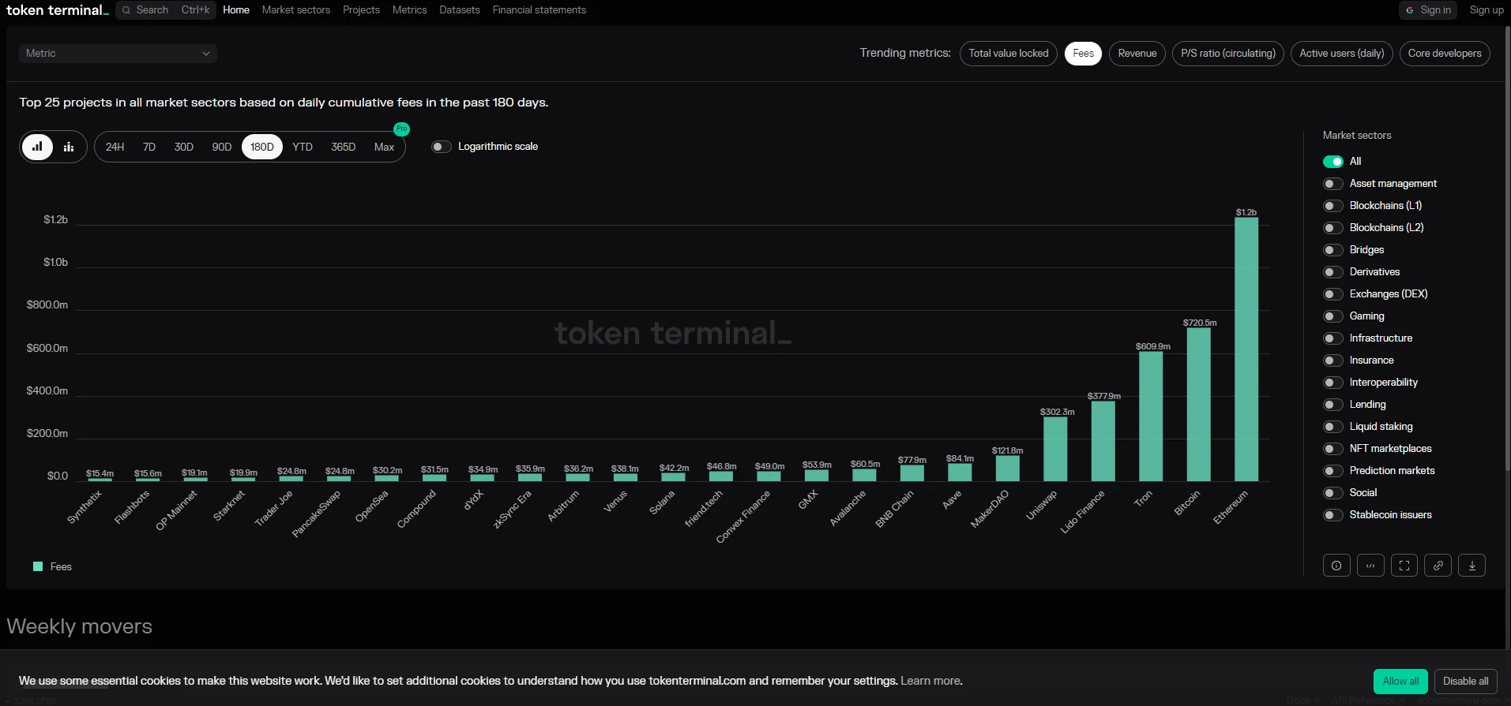Select the Fees trending metric
The image size is (1511, 706).
pyautogui.click(x=1083, y=54)
